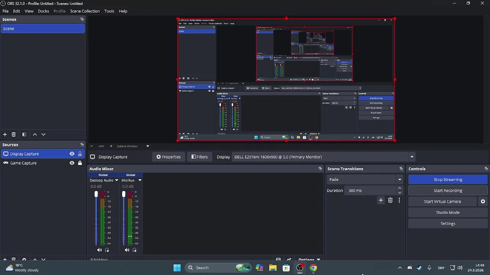The height and width of the screenshot is (275, 490).
Task: Toggle Mic/Aux monitoring headphone icon
Action: [x=134, y=250]
